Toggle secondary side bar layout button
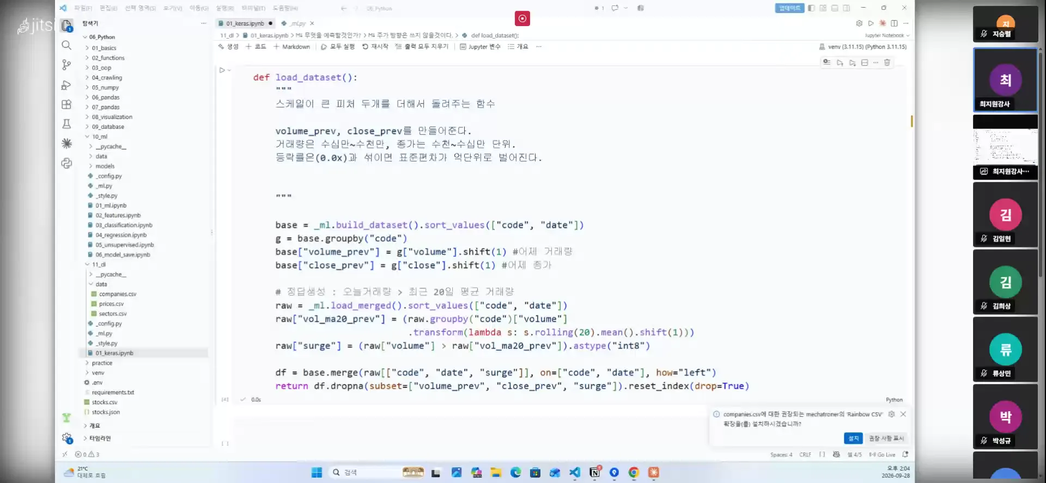1046x483 pixels. (846, 8)
